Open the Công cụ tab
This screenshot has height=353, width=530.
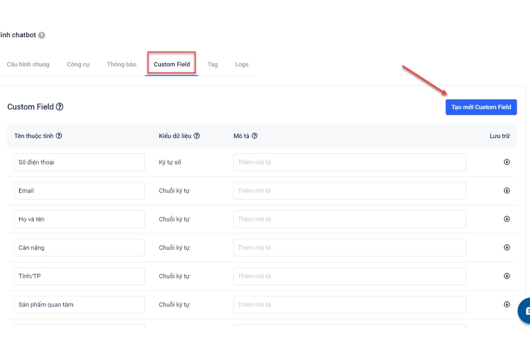click(x=78, y=64)
